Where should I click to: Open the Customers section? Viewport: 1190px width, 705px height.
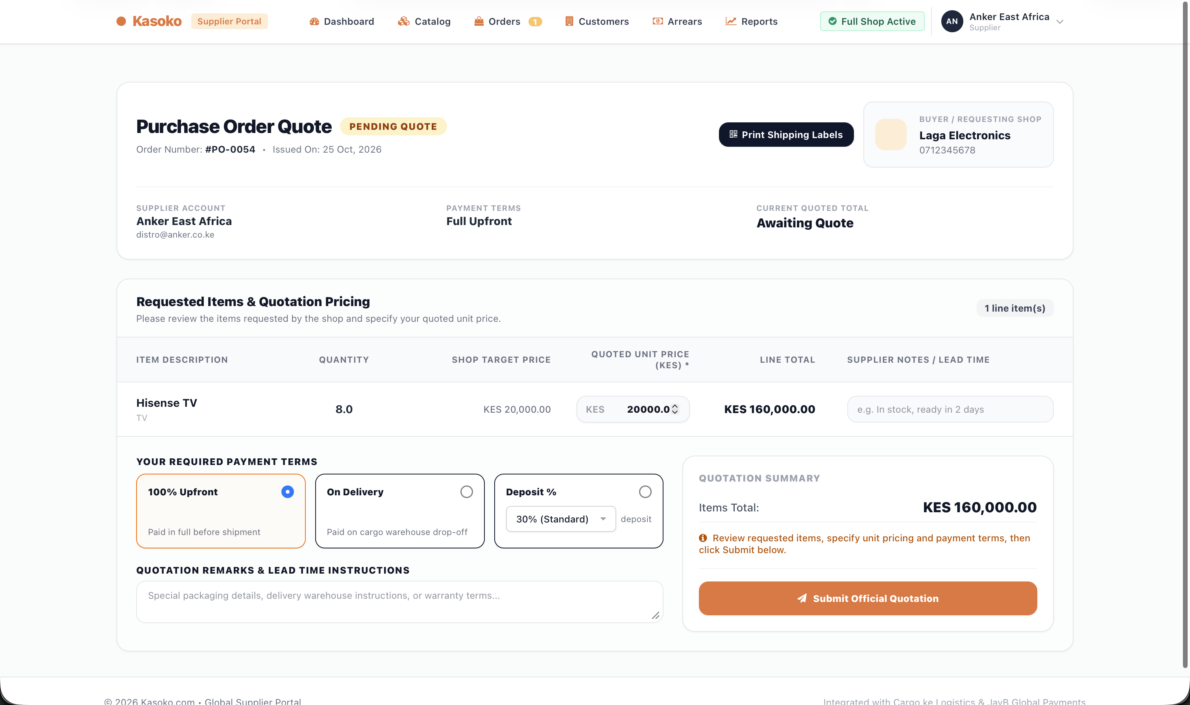[597, 21]
